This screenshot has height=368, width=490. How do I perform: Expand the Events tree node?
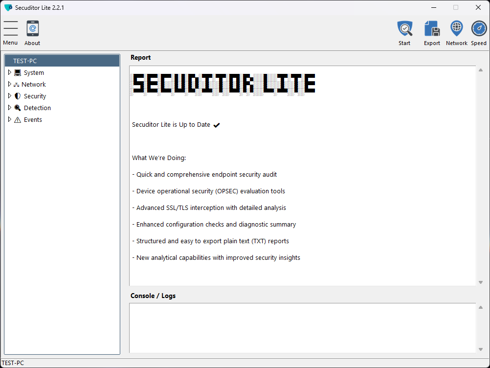coord(9,119)
